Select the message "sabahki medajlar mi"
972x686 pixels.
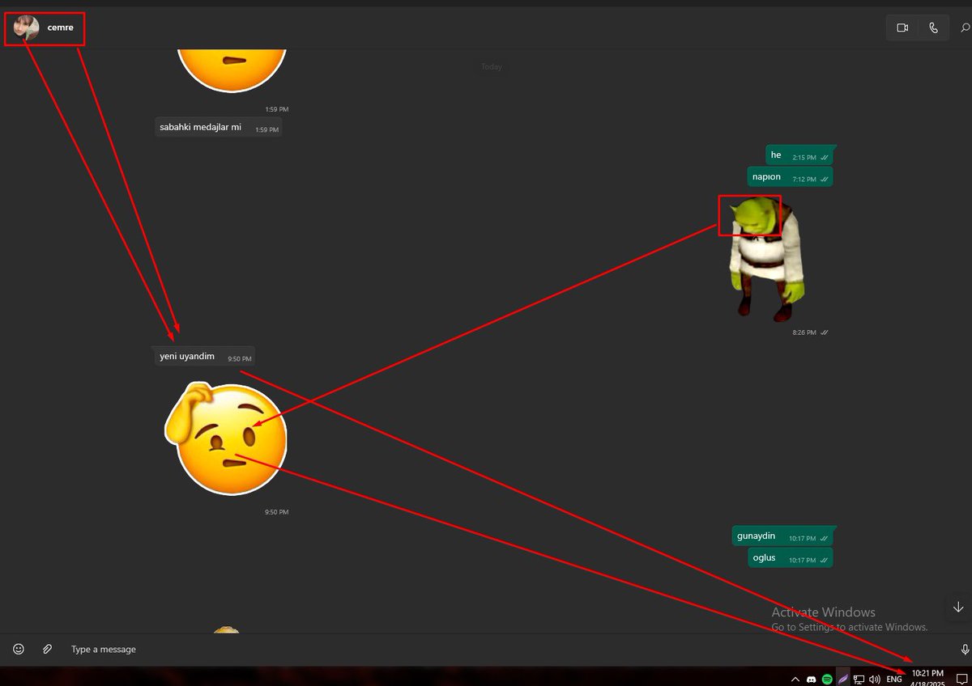(x=219, y=127)
